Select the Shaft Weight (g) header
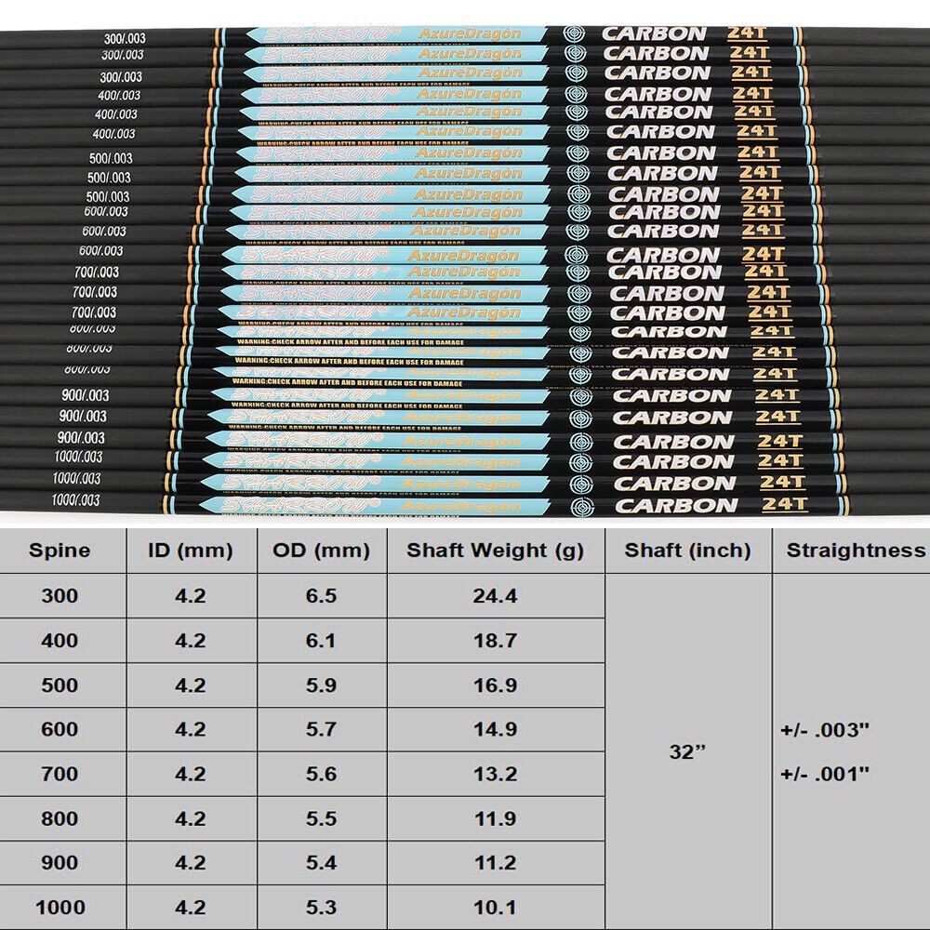This screenshot has height=930, width=930. pos(495,550)
